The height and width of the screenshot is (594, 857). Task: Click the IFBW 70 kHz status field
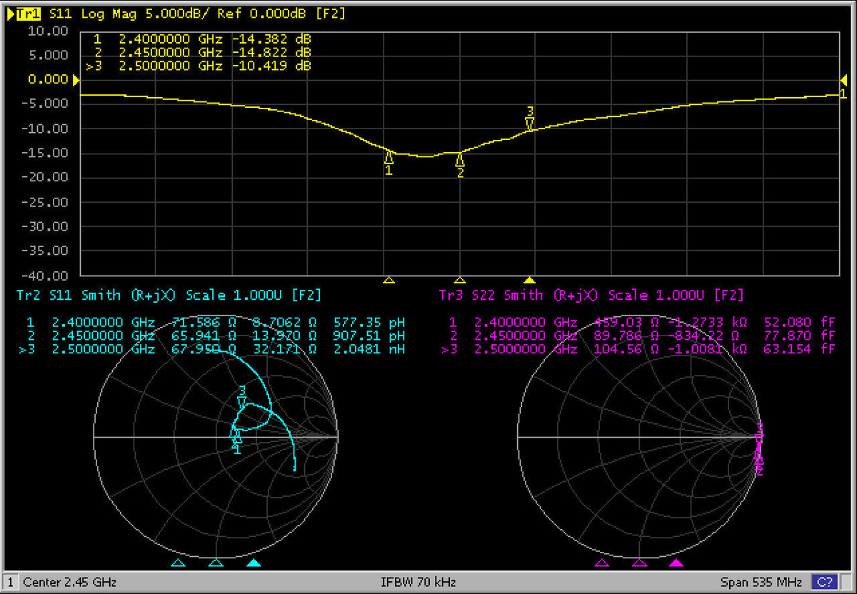coord(420,582)
